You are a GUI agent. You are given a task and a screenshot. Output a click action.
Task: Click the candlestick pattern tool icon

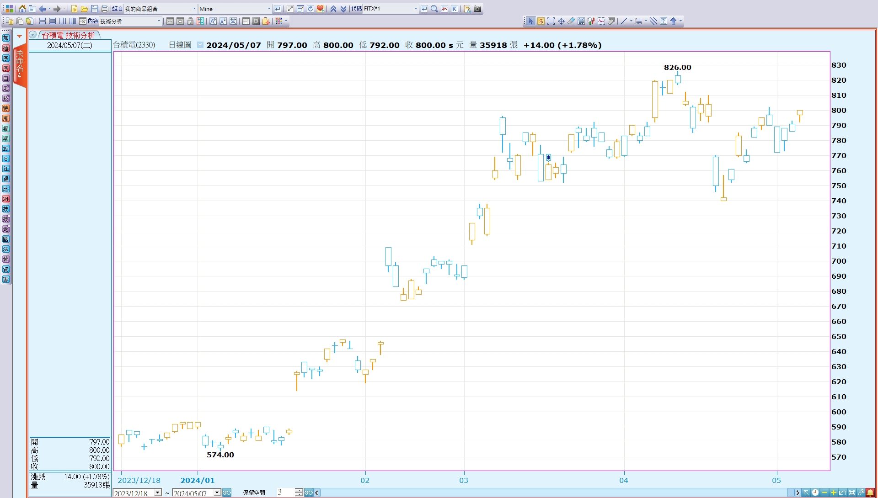(591, 21)
